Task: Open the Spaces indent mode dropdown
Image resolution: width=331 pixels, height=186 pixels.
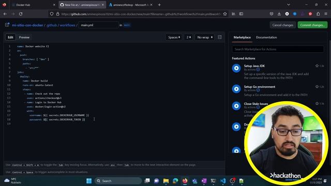Action: pyautogui.click(x=174, y=37)
